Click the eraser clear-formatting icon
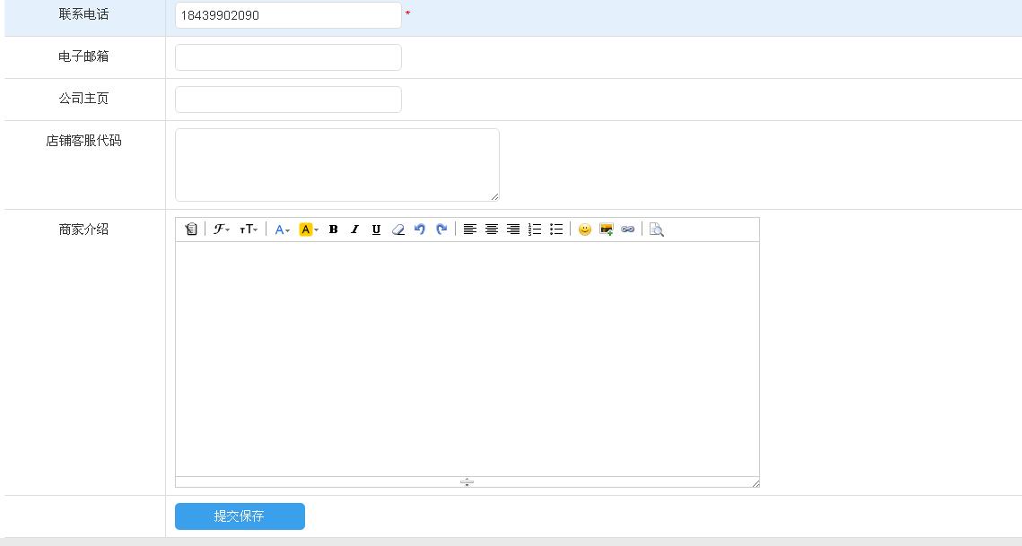The image size is (1022, 546). 397,230
